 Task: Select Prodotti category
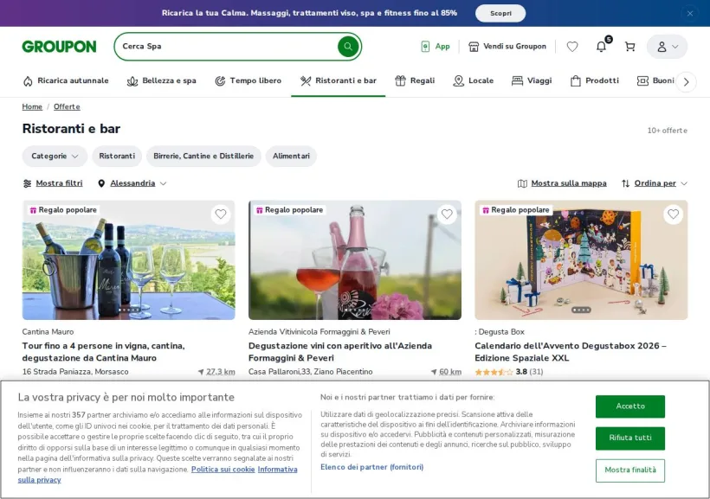(595, 80)
